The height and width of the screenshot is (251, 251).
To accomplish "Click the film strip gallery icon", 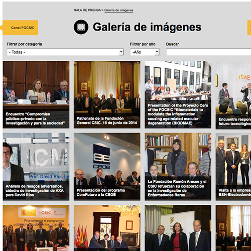I will pos(81,27).
